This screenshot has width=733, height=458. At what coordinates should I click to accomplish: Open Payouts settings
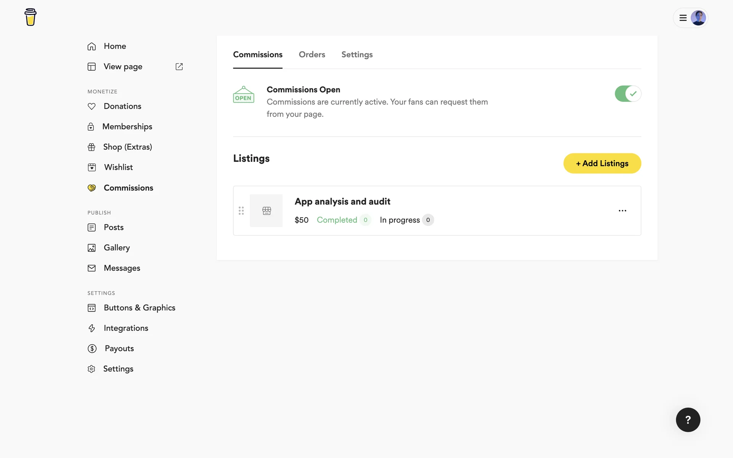[x=119, y=348]
